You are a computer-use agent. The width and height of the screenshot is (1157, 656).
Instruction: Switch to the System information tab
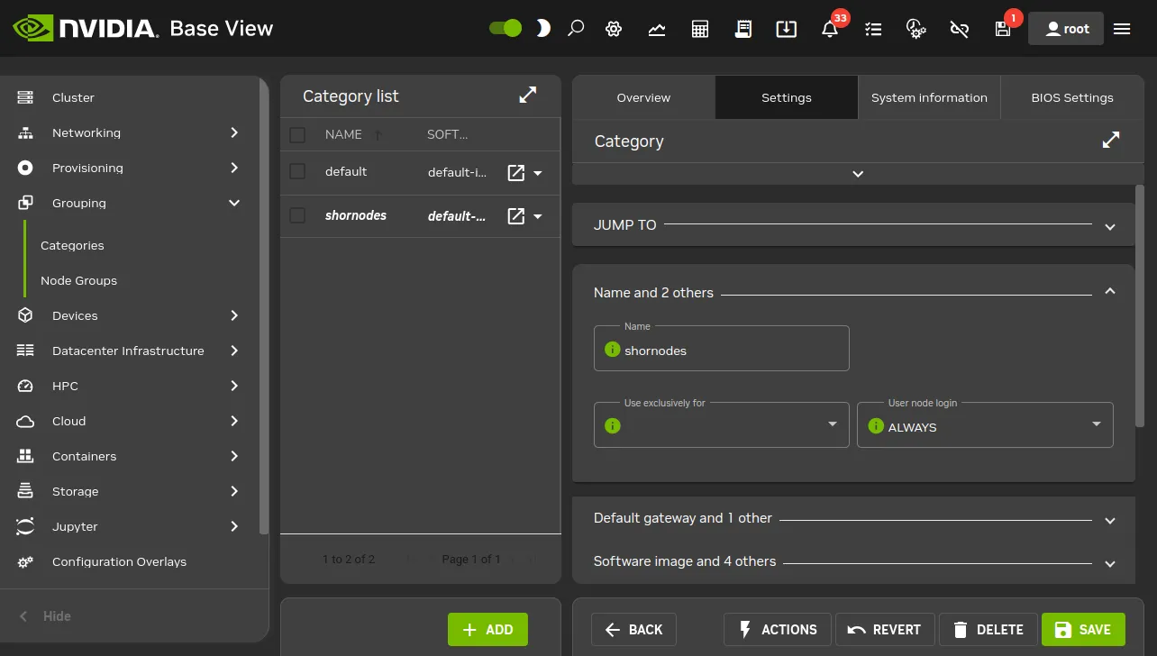click(x=929, y=97)
